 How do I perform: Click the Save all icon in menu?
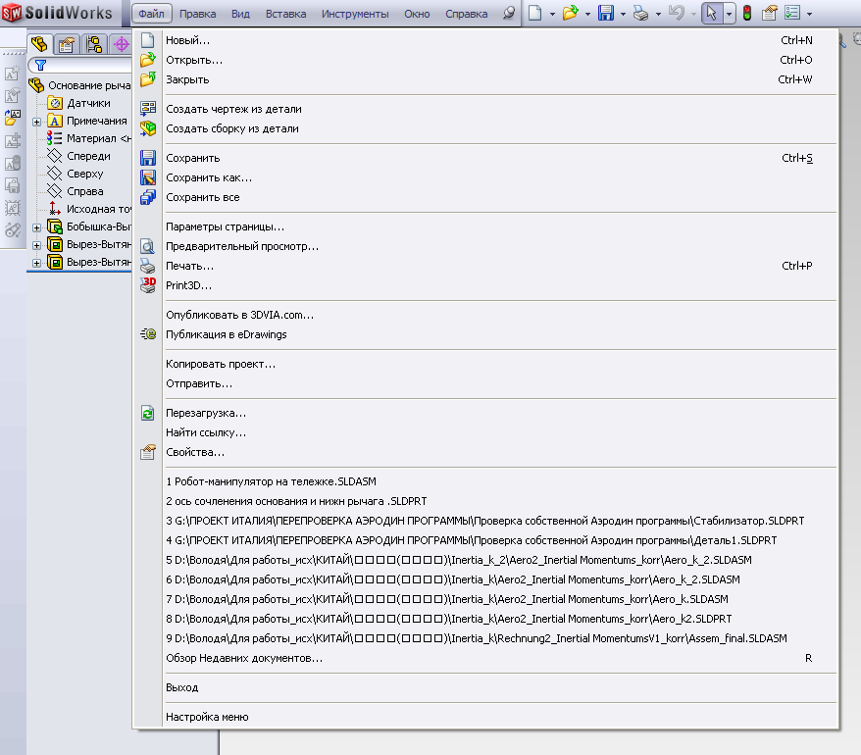click(x=148, y=197)
